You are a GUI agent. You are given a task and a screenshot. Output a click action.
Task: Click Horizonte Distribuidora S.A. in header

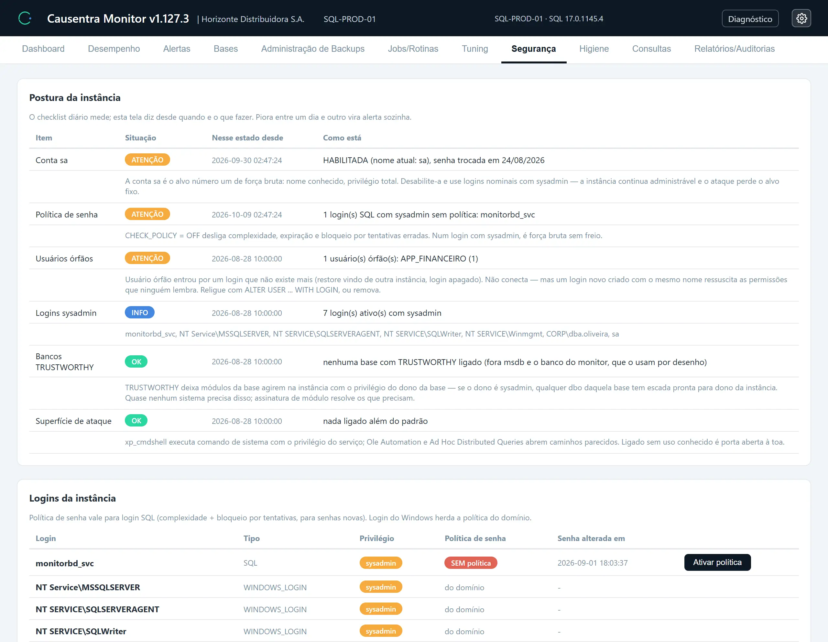[x=253, y=19]
